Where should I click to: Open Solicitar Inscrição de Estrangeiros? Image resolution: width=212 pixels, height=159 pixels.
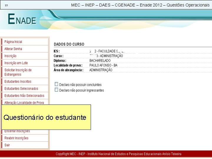25,72
